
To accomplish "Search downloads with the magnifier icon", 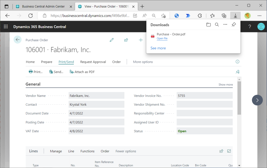I will click(217, 25).
